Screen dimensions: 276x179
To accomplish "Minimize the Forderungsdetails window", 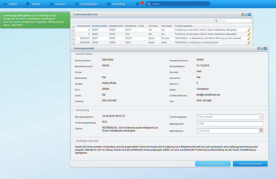I will coord(258,48).
